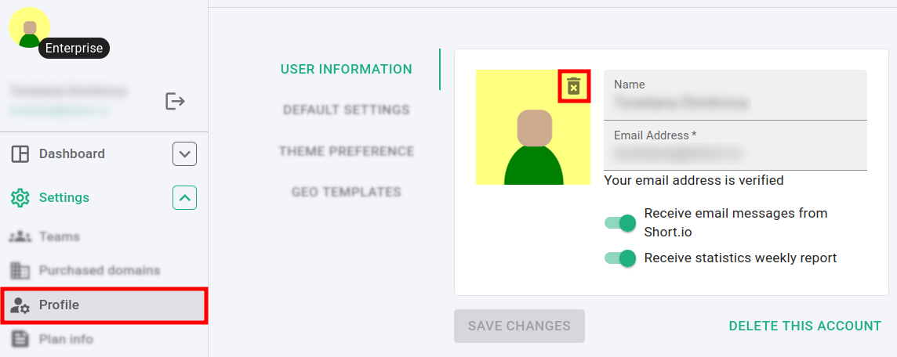
Task: Click the Teams people icon
Action: [x=20, y=236]
